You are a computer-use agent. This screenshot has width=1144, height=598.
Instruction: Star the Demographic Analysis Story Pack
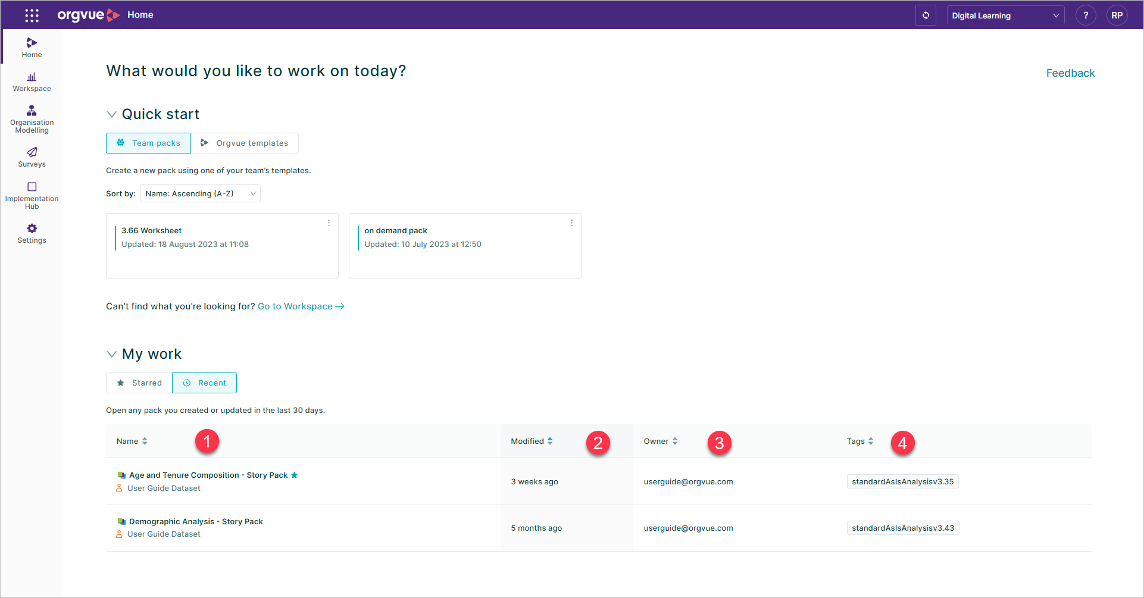(271, 521)
